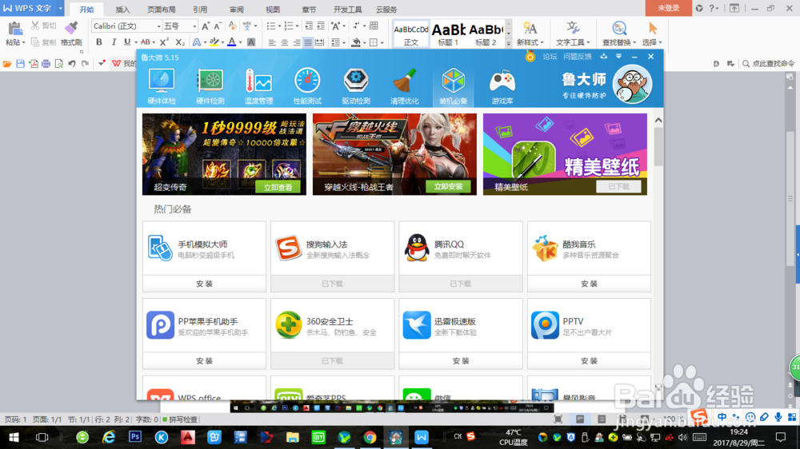The width and height of the screenshot is (800, 449).
Task: Click font color A red underline swatch
Action: click(x=232, y=42)
